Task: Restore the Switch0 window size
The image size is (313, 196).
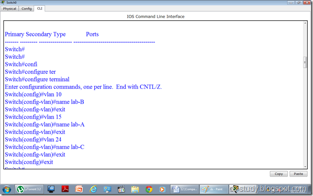Action: 299,2
